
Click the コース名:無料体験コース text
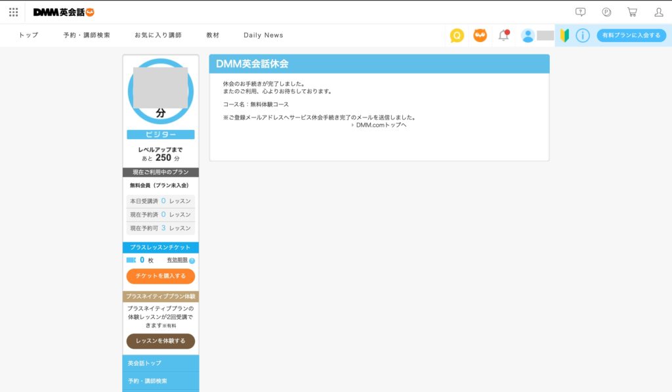point(256,104)
